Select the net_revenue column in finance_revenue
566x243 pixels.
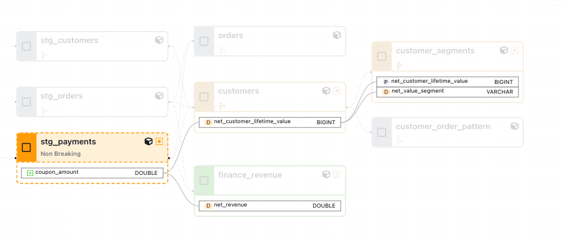(x=270, y=206)
